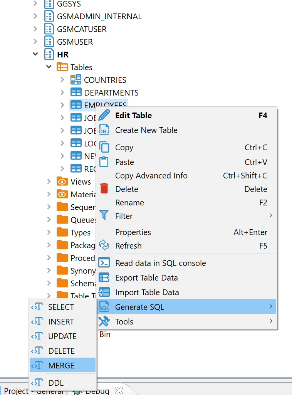Collapse the Tables folder

[49, 67]
